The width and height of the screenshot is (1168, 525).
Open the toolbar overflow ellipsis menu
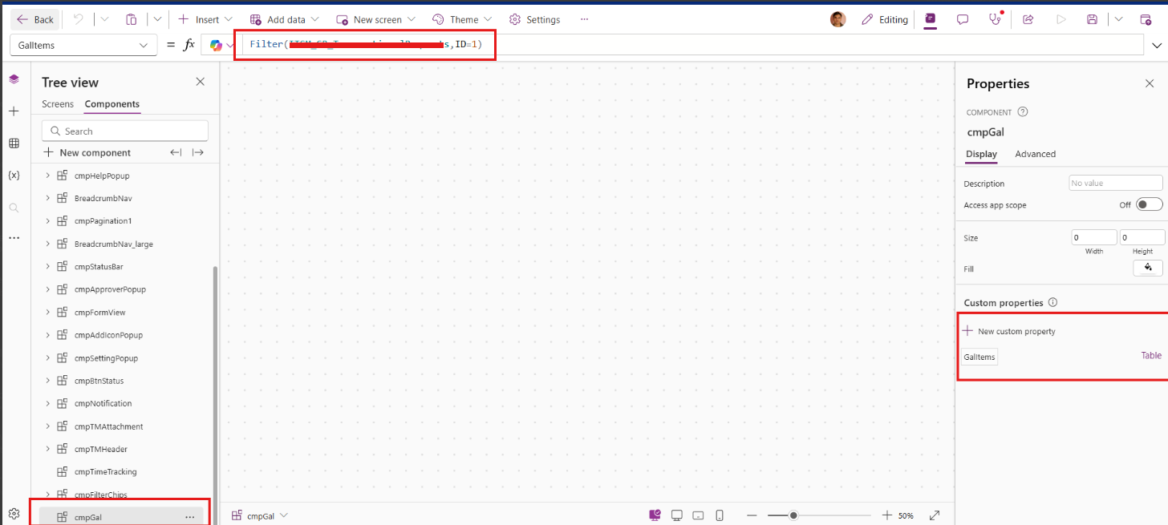coord(584,19)
